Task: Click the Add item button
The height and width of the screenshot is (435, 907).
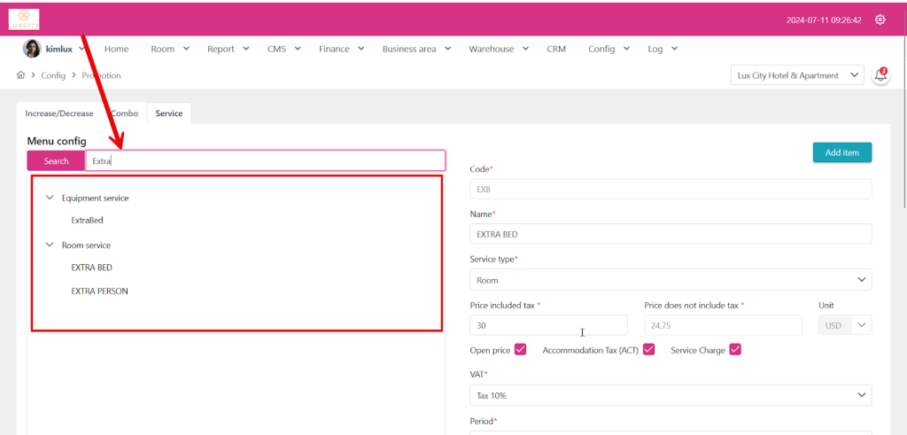Action: [841, 152]
